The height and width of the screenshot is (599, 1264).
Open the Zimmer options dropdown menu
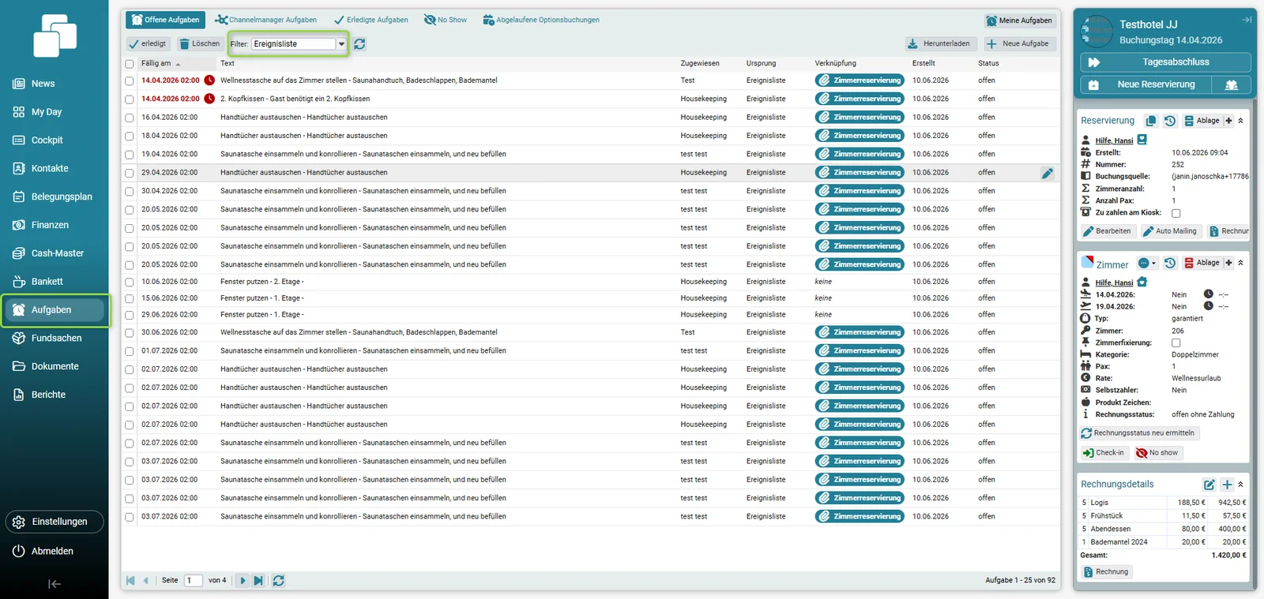point(1146,263)
